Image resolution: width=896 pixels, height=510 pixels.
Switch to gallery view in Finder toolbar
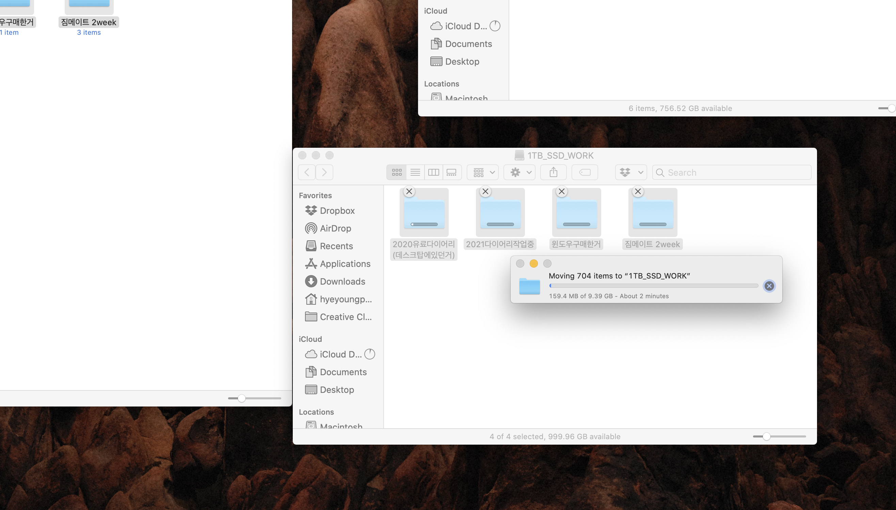[452, 172]
